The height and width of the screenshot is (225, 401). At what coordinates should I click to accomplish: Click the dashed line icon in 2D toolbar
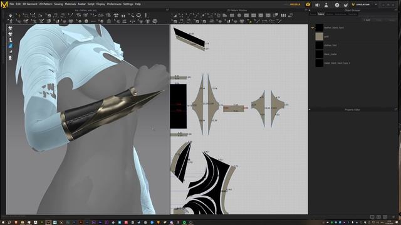[264, 21]
